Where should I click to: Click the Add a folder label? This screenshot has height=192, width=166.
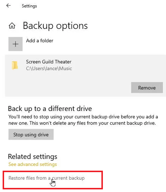click(40, 41)
